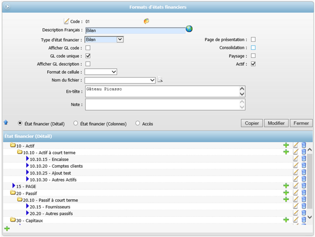Uncheck the GL code unique checkbox
The width and height of the screenshot is (315, 237).
(88, 56)
